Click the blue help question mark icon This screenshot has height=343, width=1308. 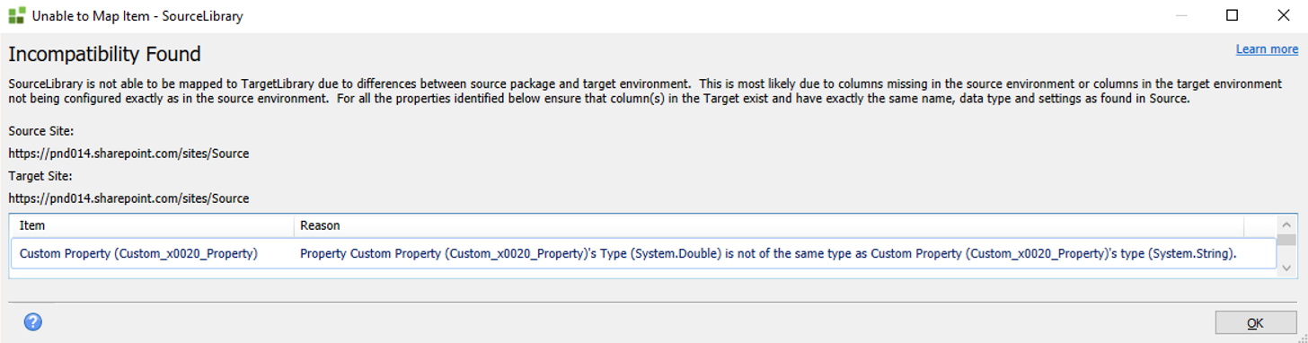[33, 321]
